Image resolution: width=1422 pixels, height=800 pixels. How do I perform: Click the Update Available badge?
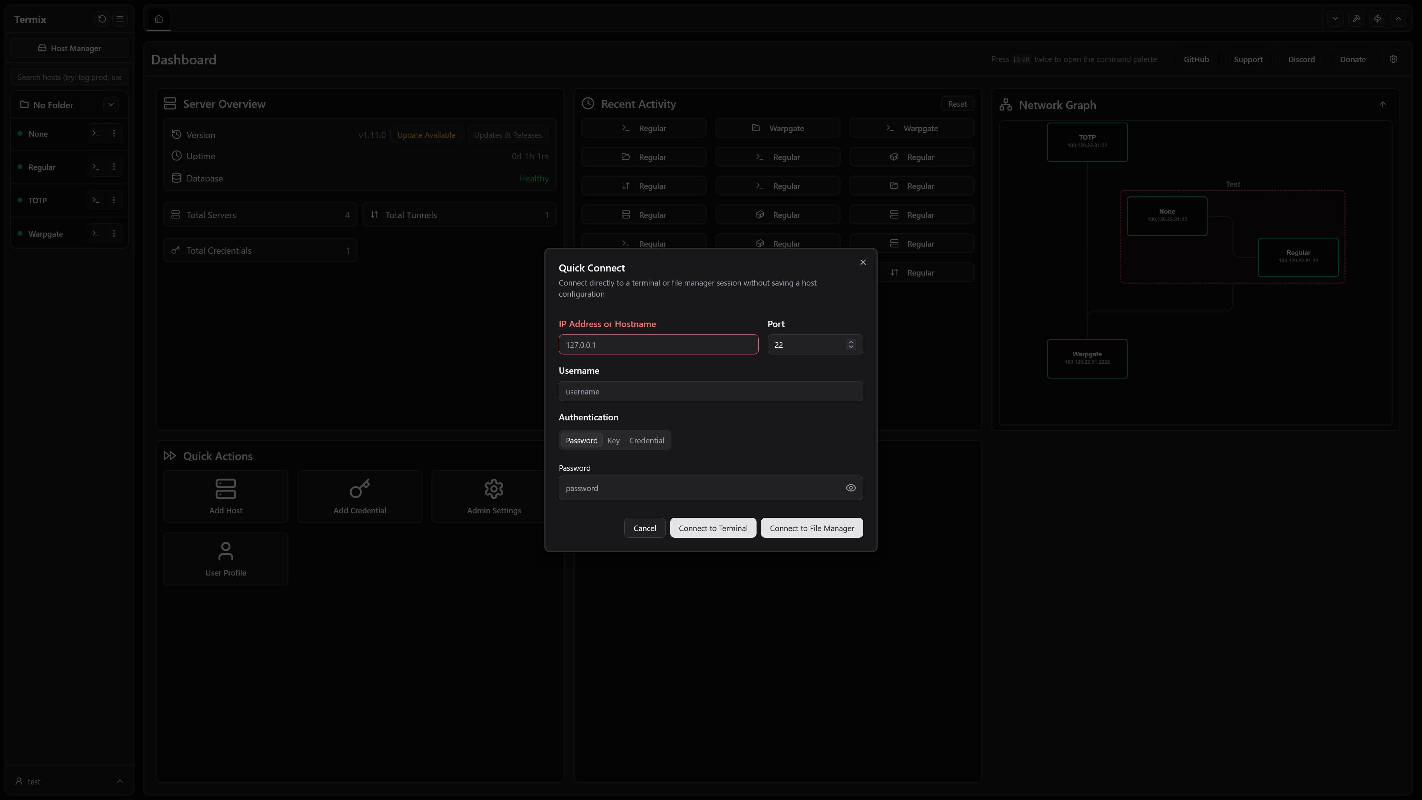426,135
